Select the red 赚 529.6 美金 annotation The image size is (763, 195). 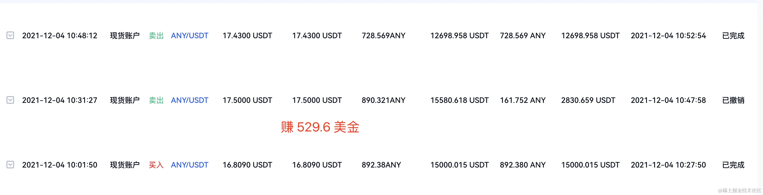pyautogui.click(x=320, y=128)
